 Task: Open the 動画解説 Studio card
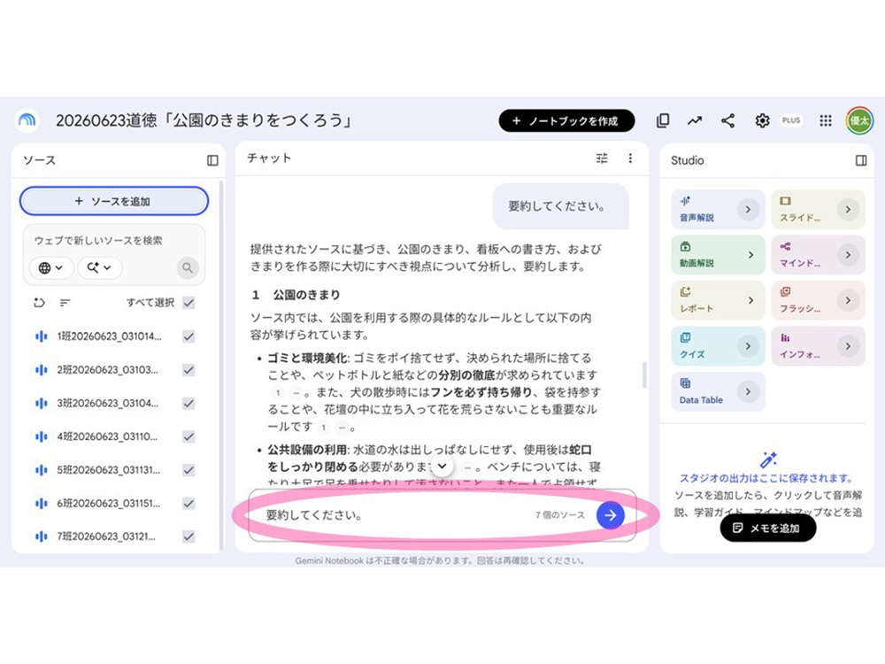(x=718, y=255)
